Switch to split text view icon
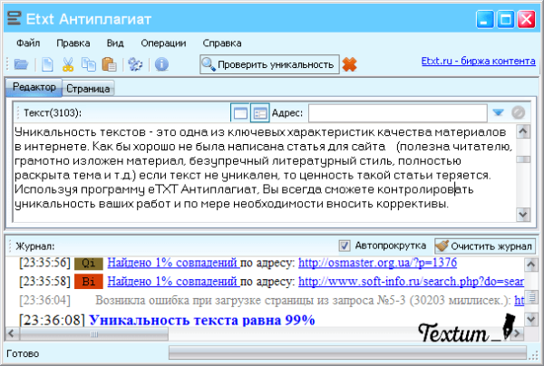Image resolution: width=544 pixels, height=366 pixels. pos(260,112)
